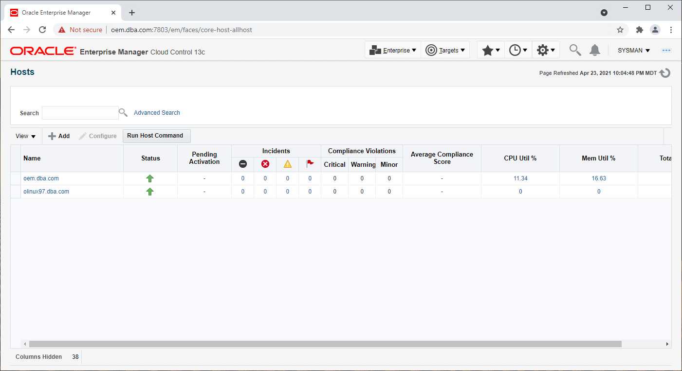Open the olinux97.dba.com host link

pos(46,192)
